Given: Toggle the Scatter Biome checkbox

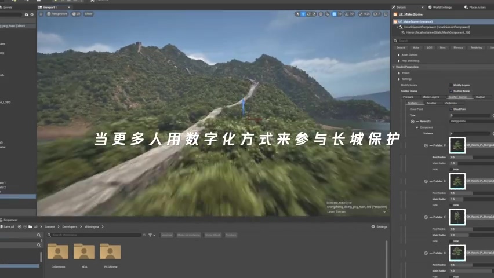Looking at the screenshot, I should pos(451,91).
